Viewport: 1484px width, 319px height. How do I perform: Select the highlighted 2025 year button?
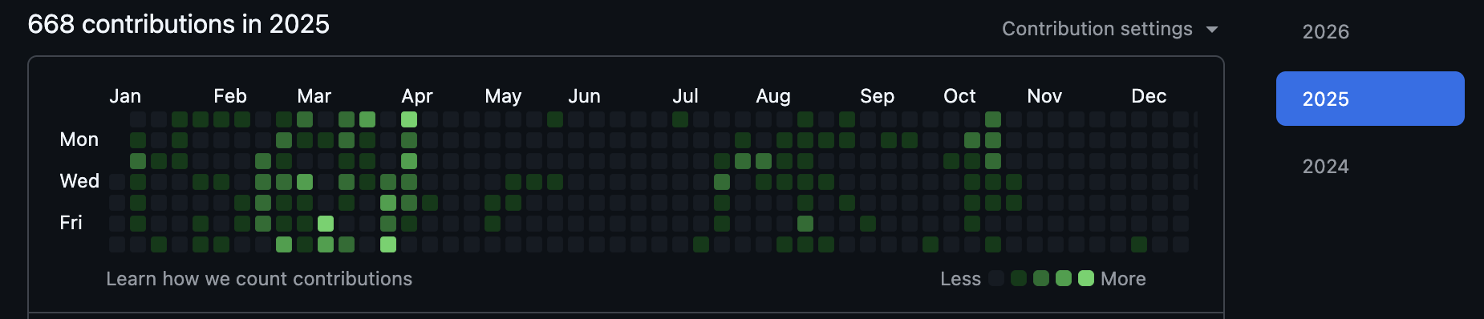[x=1370, y=99]
